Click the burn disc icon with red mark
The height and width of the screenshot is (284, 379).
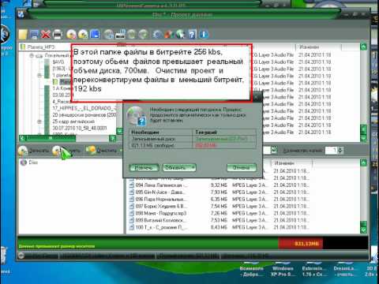71,35
